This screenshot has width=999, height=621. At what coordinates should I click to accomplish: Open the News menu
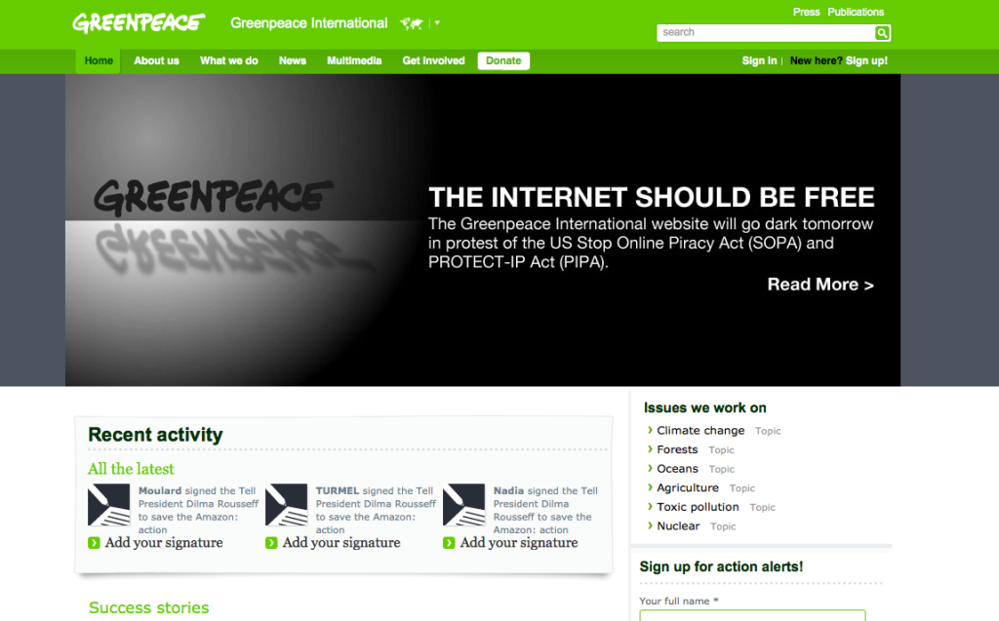[x=293, y=61]
